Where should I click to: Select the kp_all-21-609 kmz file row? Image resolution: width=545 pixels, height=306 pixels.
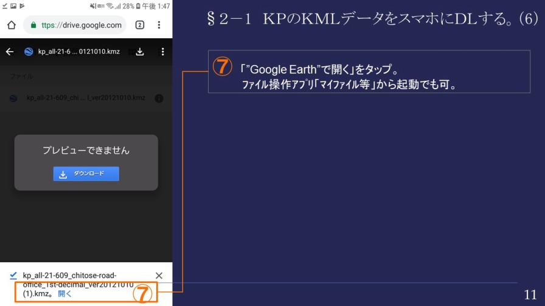pyautogui.click(x=85, y=98)
